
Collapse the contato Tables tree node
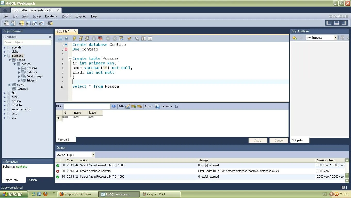click(x=10, y=60)
